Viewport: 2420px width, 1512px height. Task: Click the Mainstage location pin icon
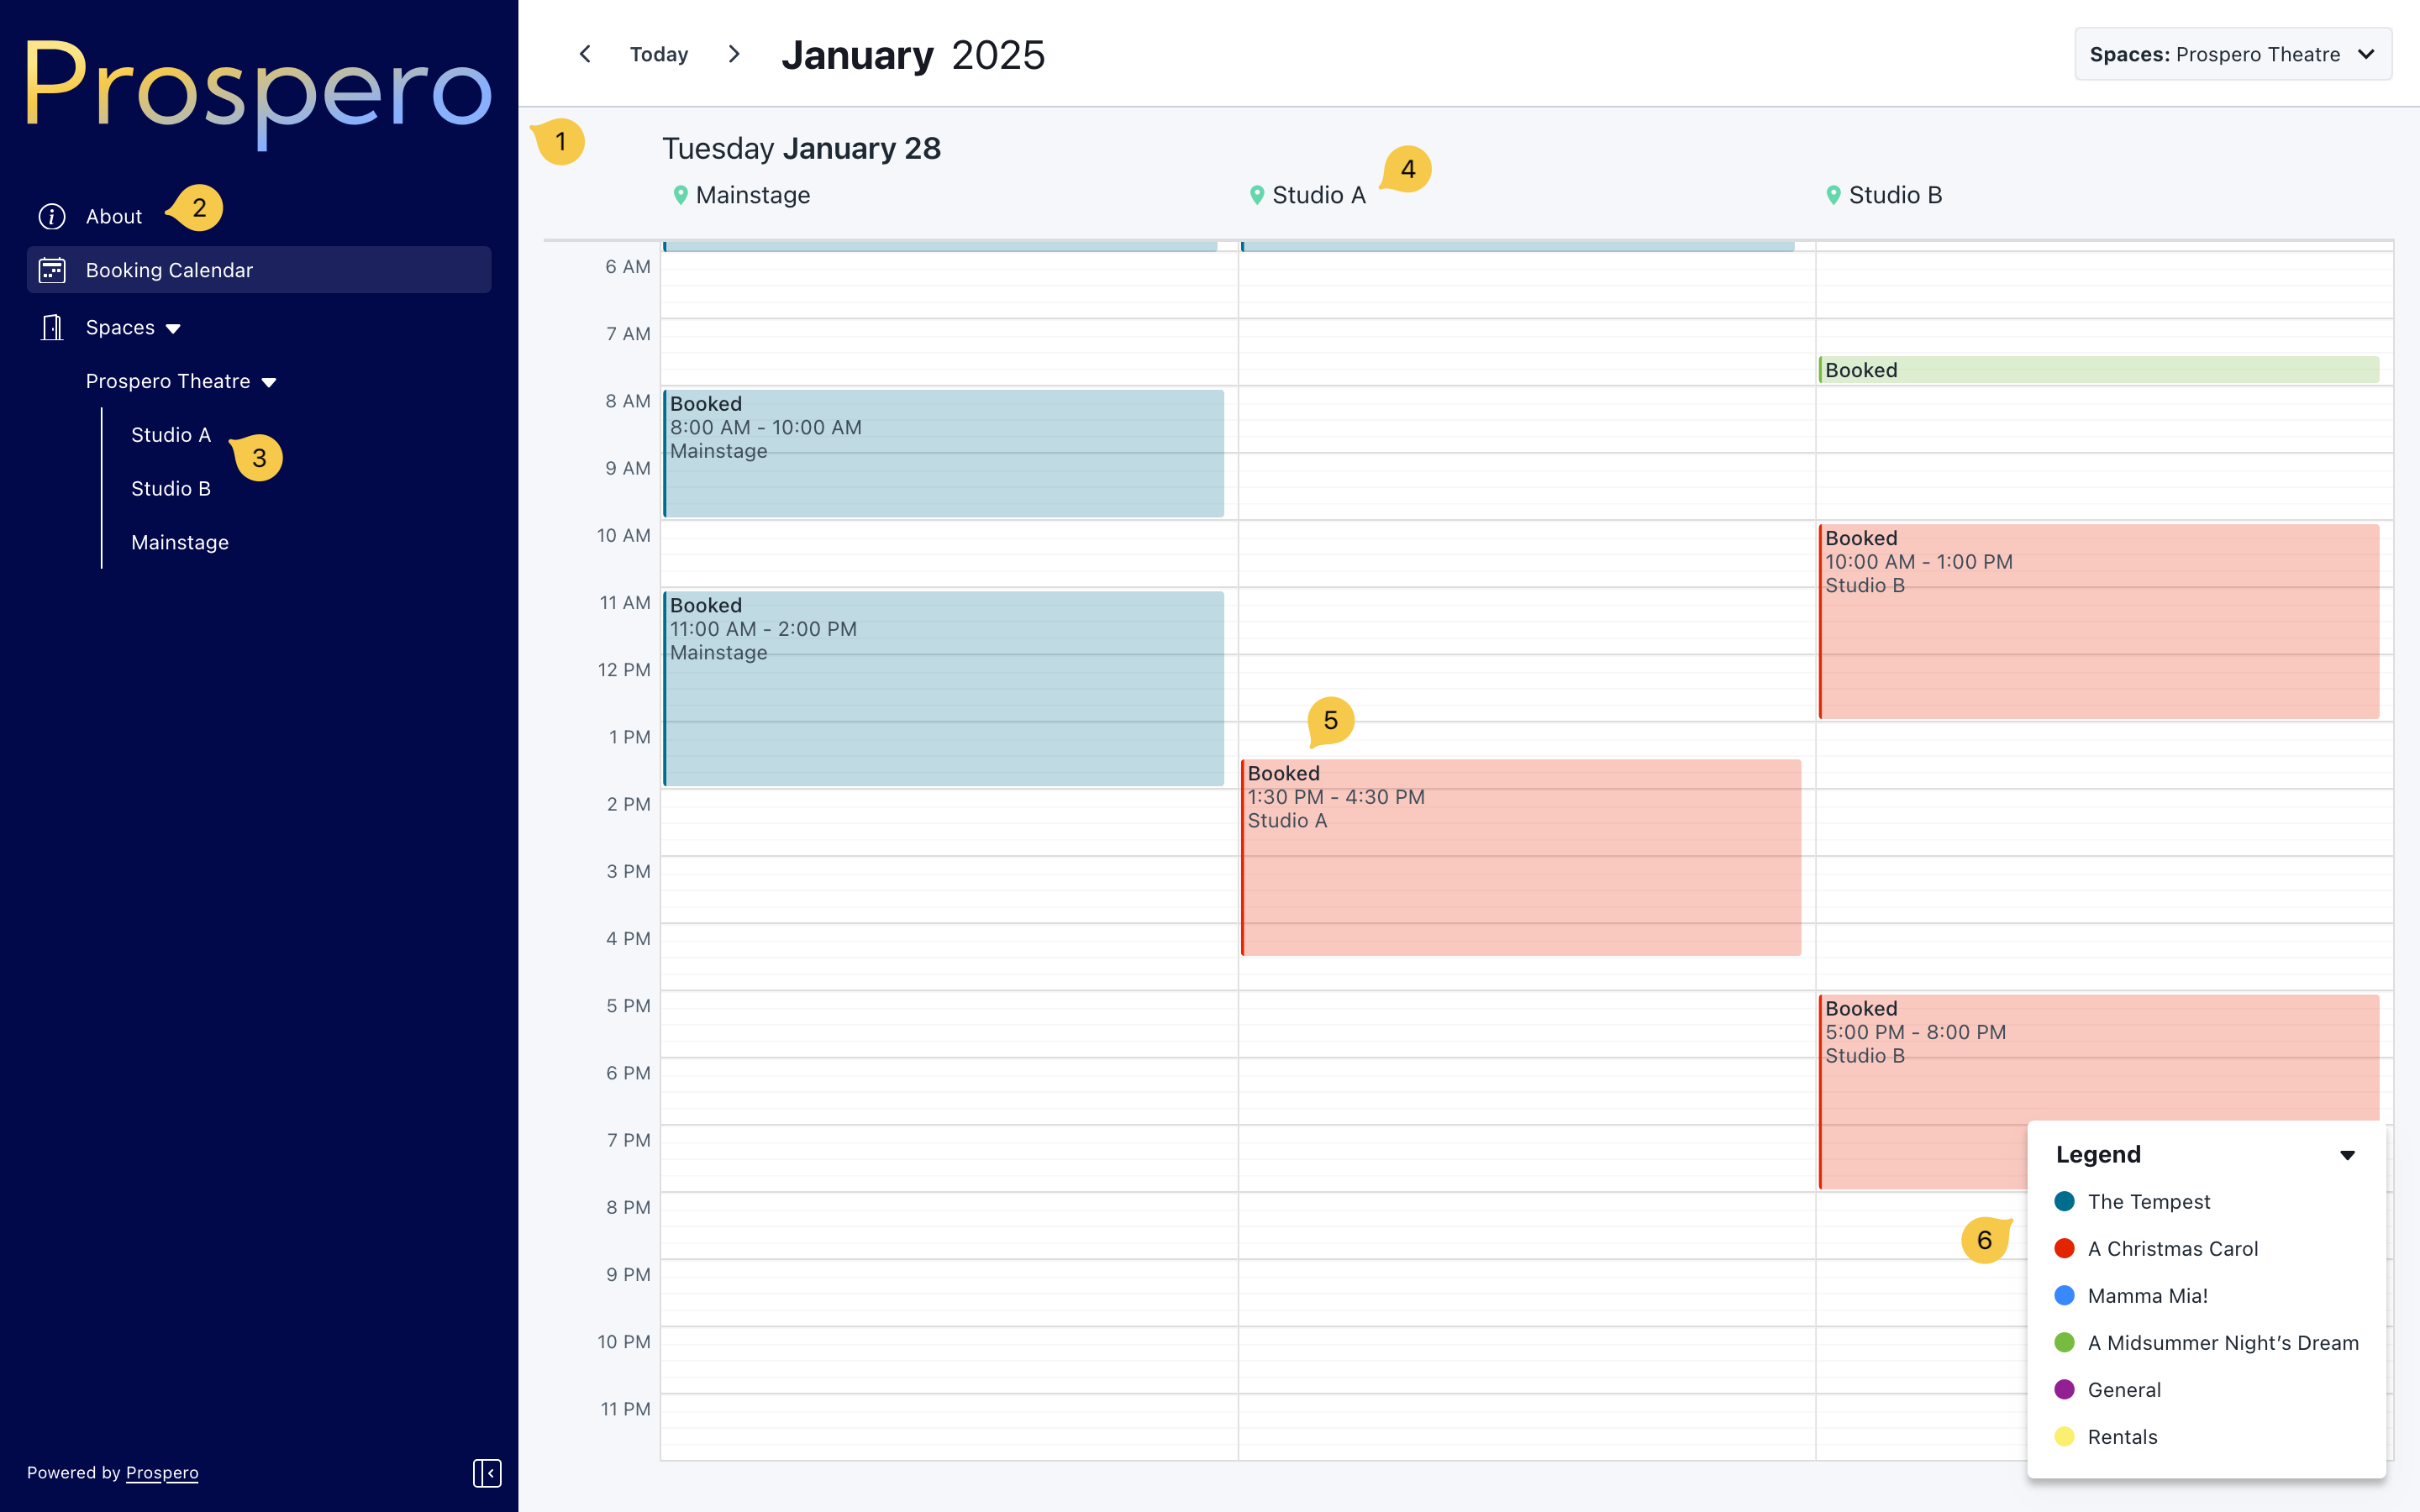pos(680,195)
